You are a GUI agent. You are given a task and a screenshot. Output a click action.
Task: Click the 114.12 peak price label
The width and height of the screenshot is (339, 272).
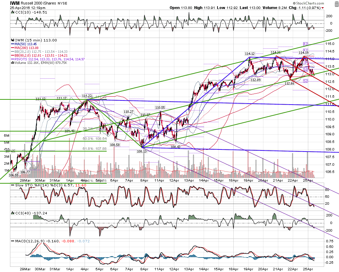[x=250, y=54]
